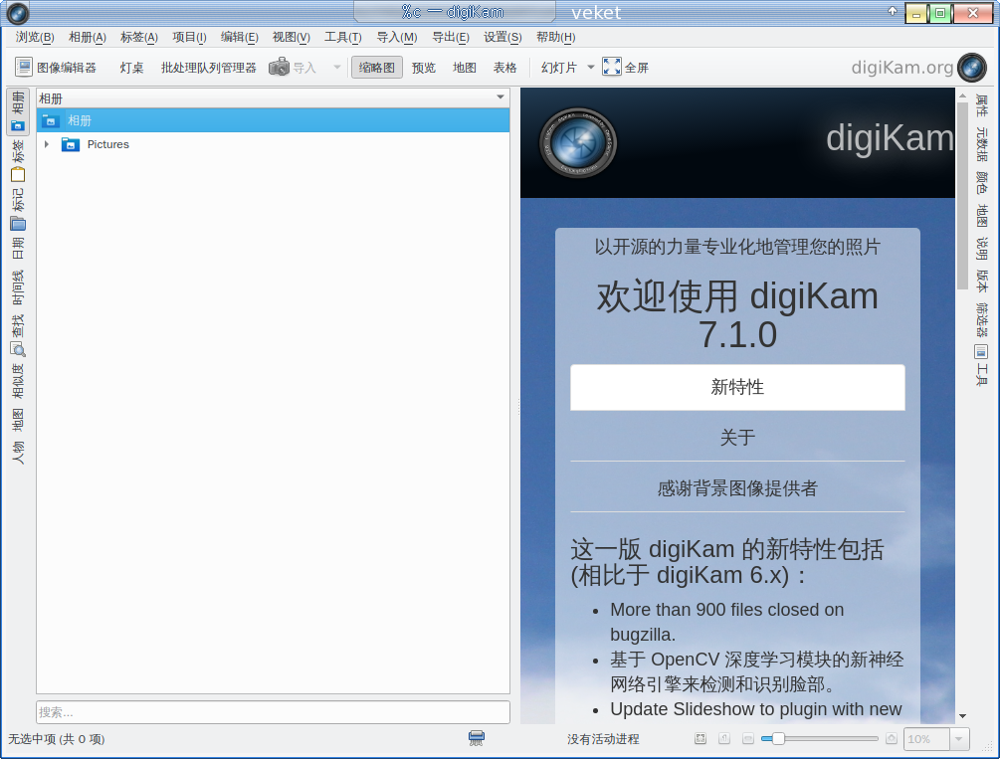Image resolution: width=1000 pixels, height=759 pixels.
Task: Click the digiKam lens logo on welcome page
Action: (x=578, y=143)
